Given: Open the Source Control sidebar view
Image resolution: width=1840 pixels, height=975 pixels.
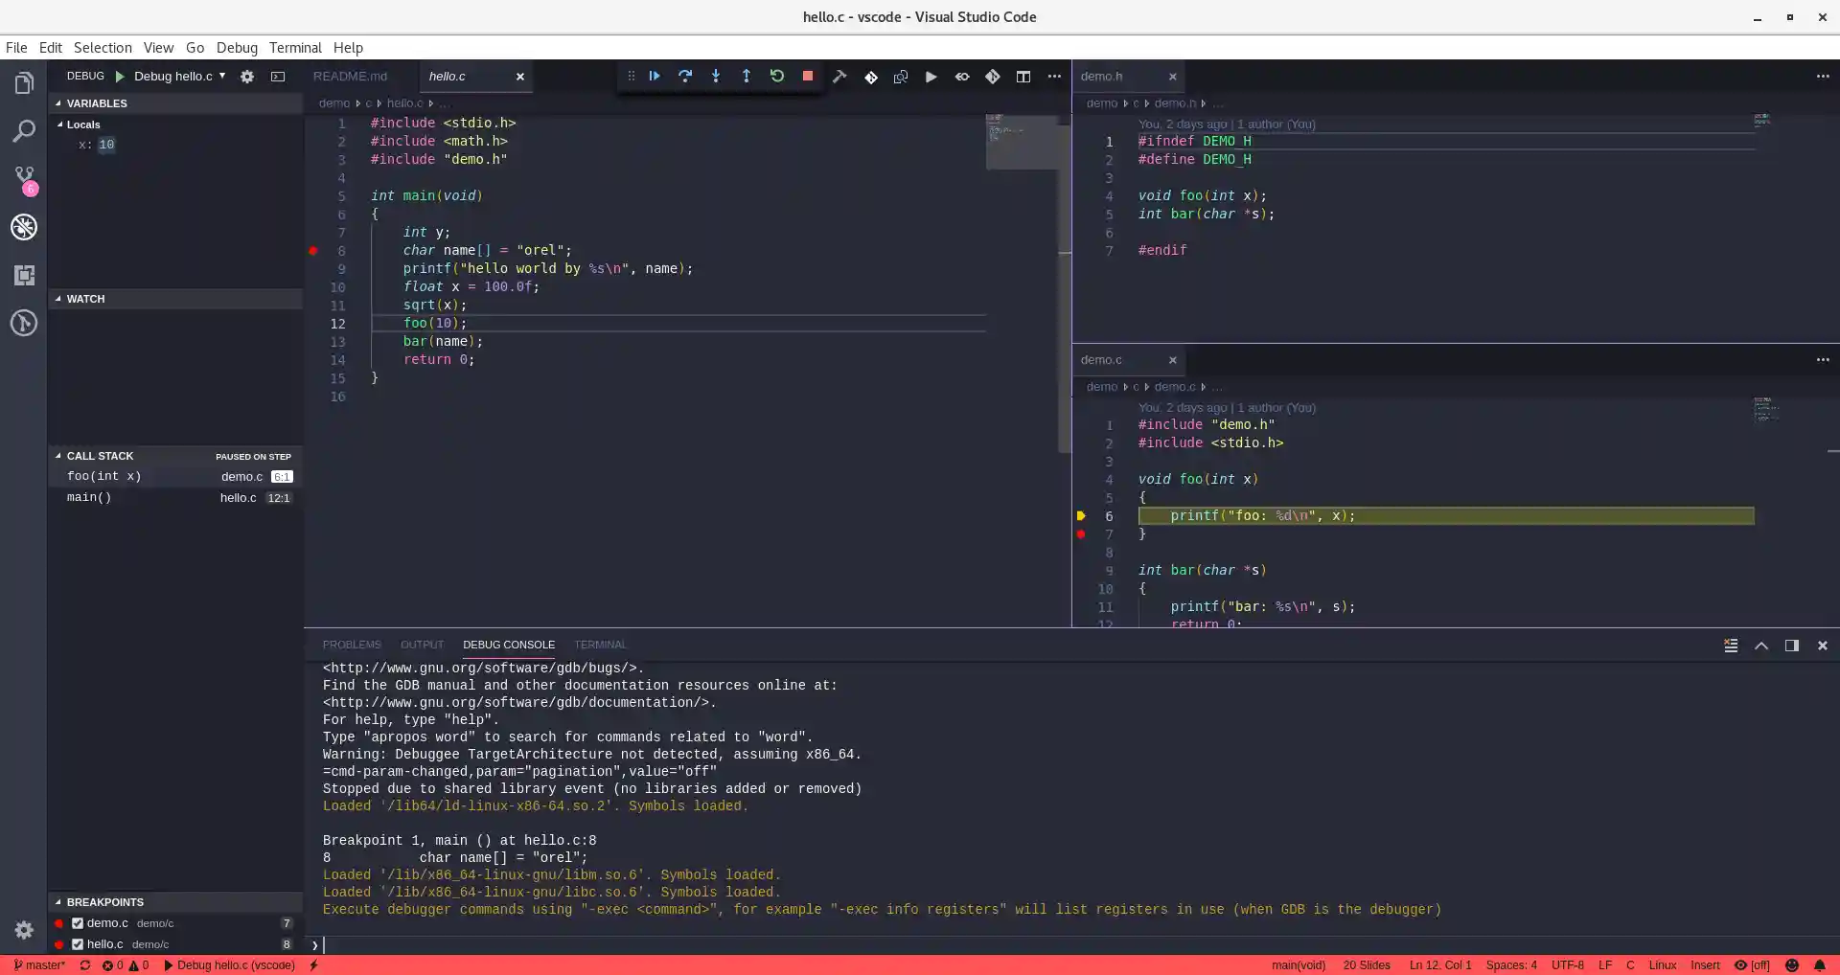Looking at the screenshot, I should [x=24, y=178].
